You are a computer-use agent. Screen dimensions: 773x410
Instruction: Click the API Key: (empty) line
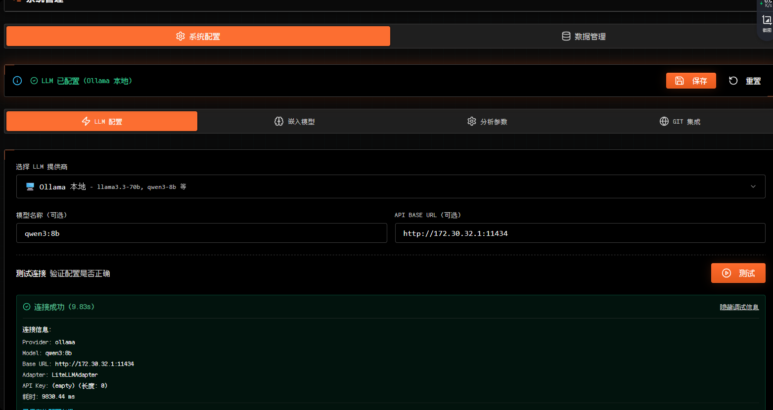[65, 386]
